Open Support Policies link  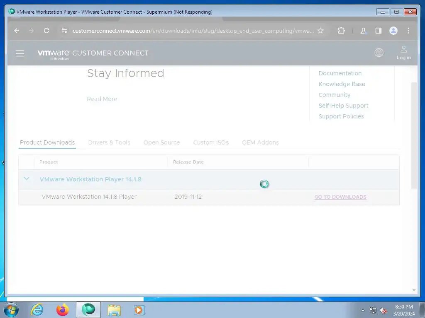341,116
